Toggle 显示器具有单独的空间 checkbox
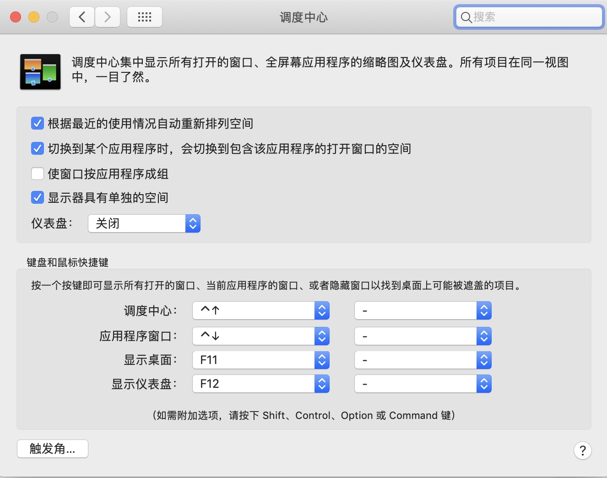The height and width of the screenshot is (478, 607). (x=38, y=197)
